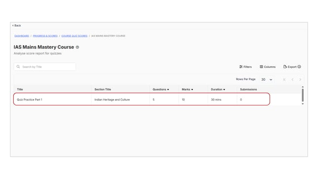Viewport: 318px width, 179px height.
Task: Click the Indian Heritage and Culture cell
Action: pyautogui.click(x=112, y=99)
